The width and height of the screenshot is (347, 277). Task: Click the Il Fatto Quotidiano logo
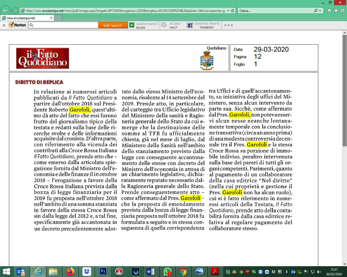click(42, 58)
